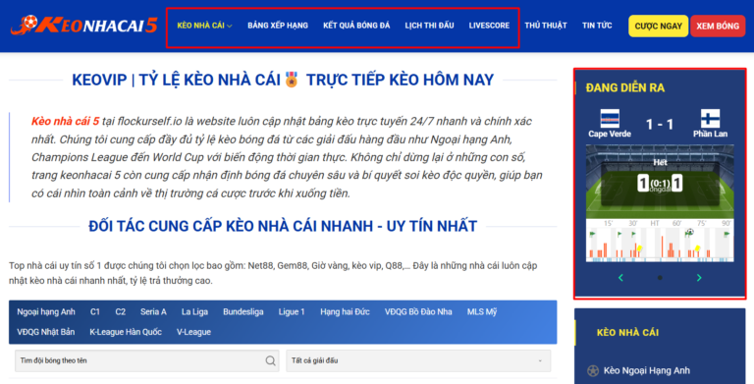Image resolution: width=754 pixels, height=384 pixels.
Task: Show next live match with right arrow
Action: [x=699, y=278]
